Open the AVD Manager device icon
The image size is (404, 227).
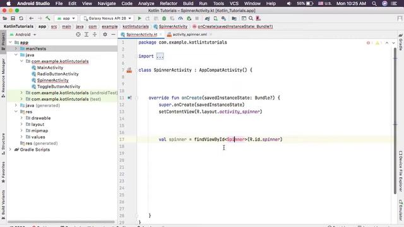(215, 18)
